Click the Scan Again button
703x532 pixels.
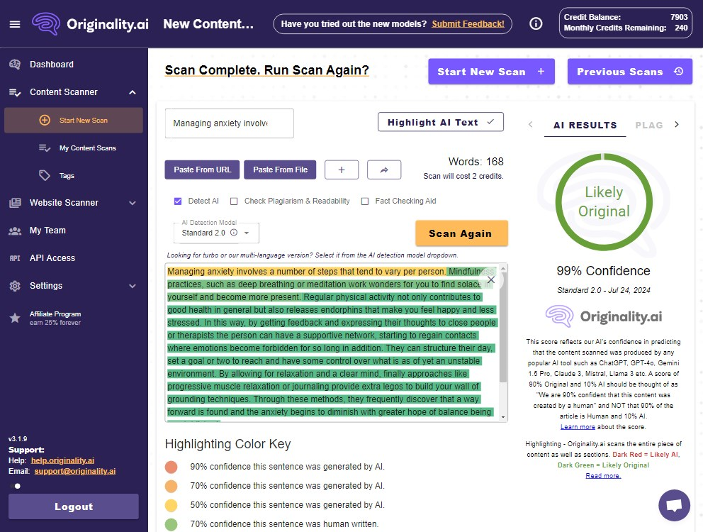click(x=461, y=233)
